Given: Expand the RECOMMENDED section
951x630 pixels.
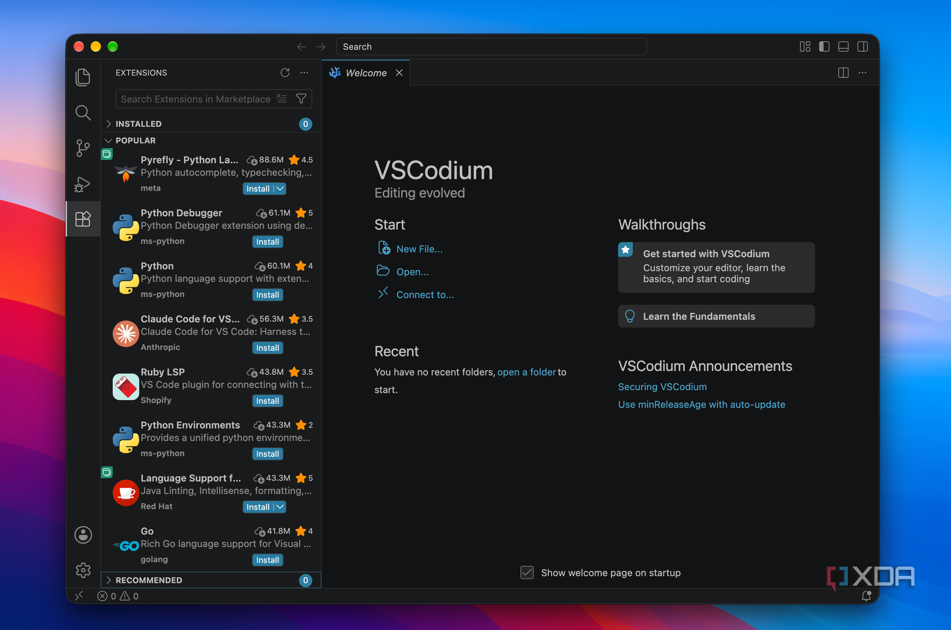Looking at the screenshot, I should click(211, 580).
